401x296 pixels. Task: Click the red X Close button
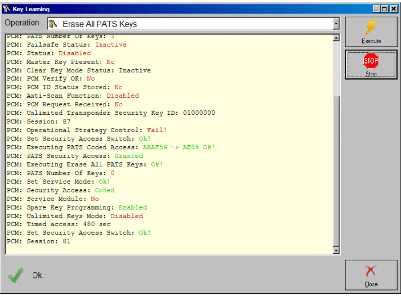tap(371, 271)
